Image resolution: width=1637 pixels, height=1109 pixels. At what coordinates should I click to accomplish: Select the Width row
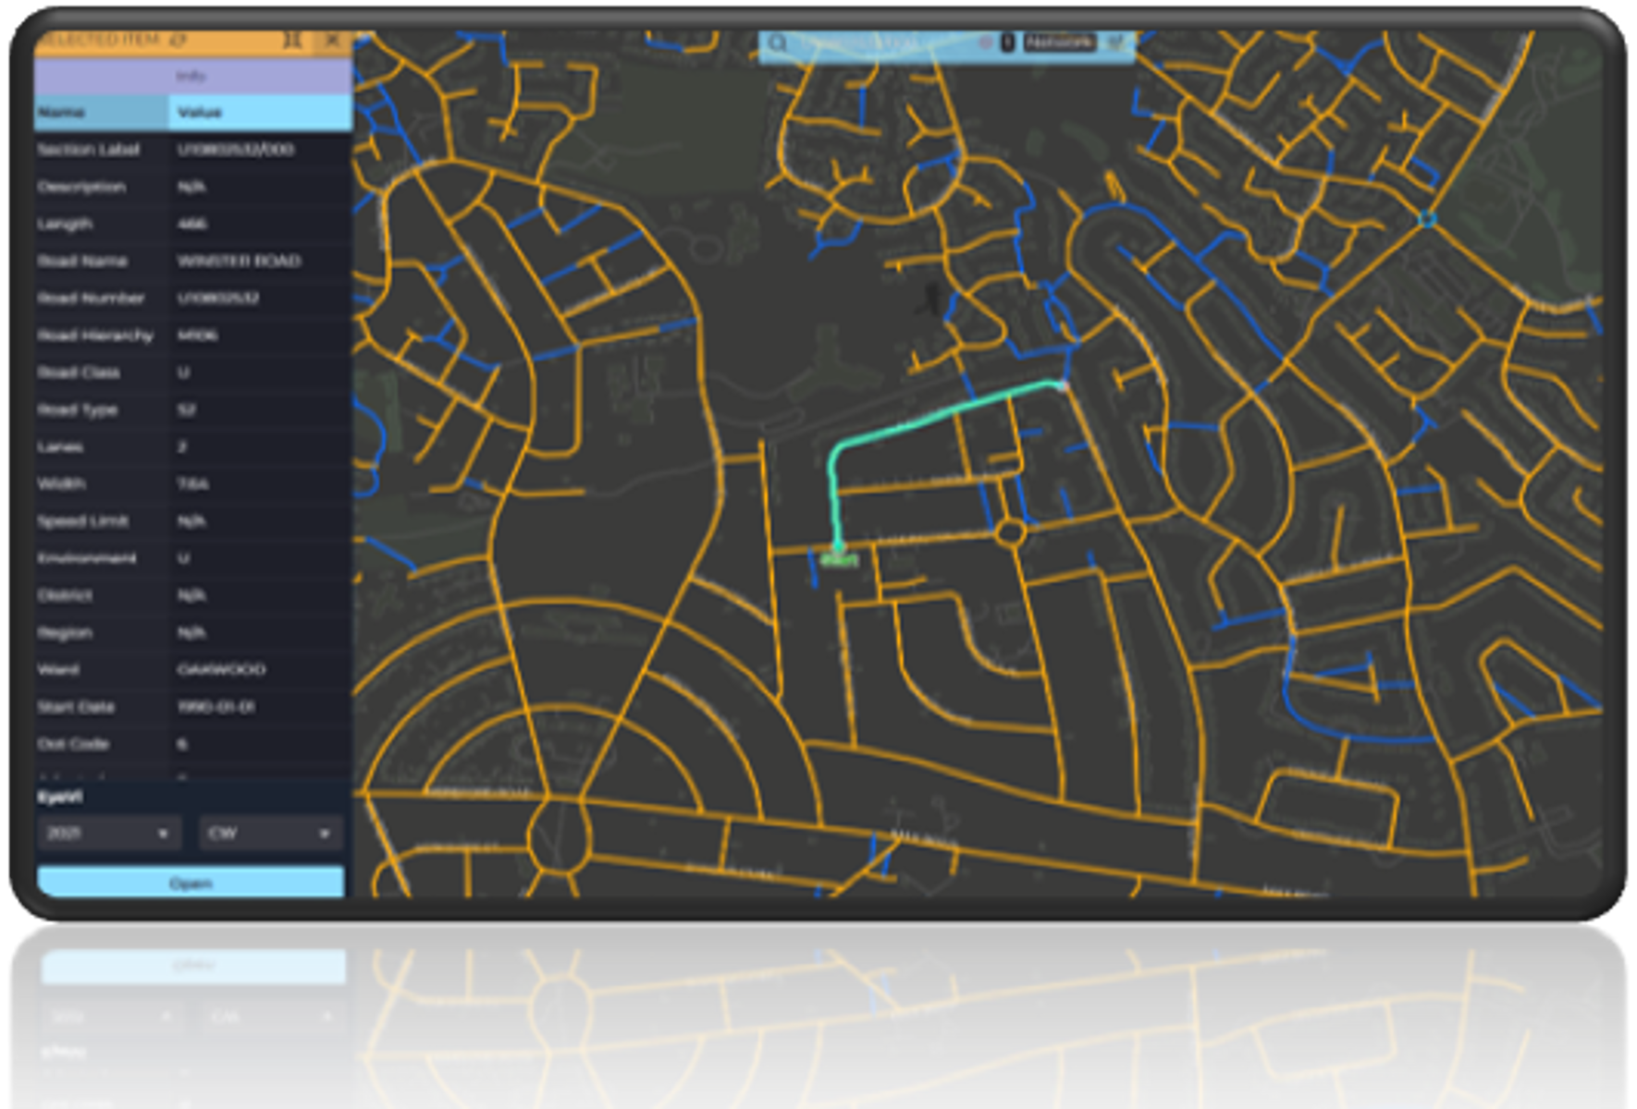click(192, 483)
